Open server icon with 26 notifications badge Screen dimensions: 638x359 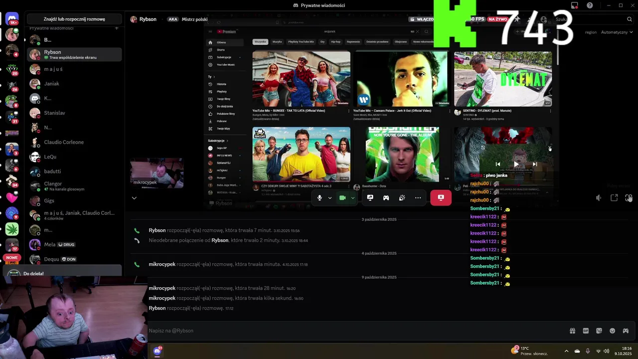(x=12, y=85)
